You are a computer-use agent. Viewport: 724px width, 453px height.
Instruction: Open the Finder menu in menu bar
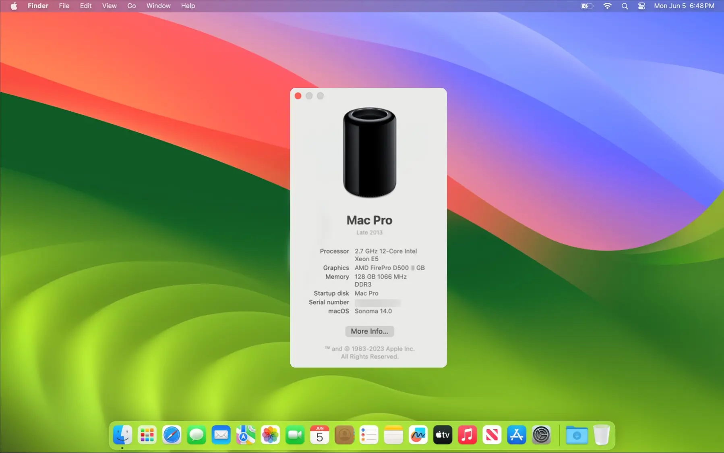[38, 6]
